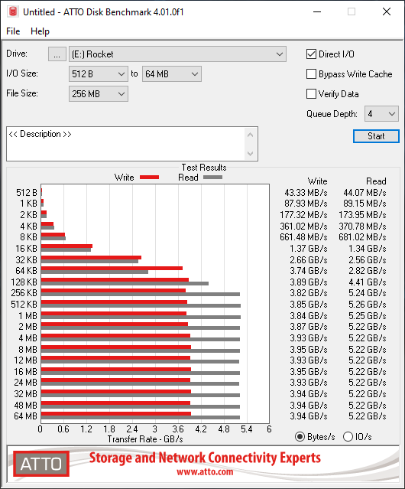The width and height of the screenshot is (405, 489).
Task: Select the Bytes/s radio button
Action: click(300, 437)
